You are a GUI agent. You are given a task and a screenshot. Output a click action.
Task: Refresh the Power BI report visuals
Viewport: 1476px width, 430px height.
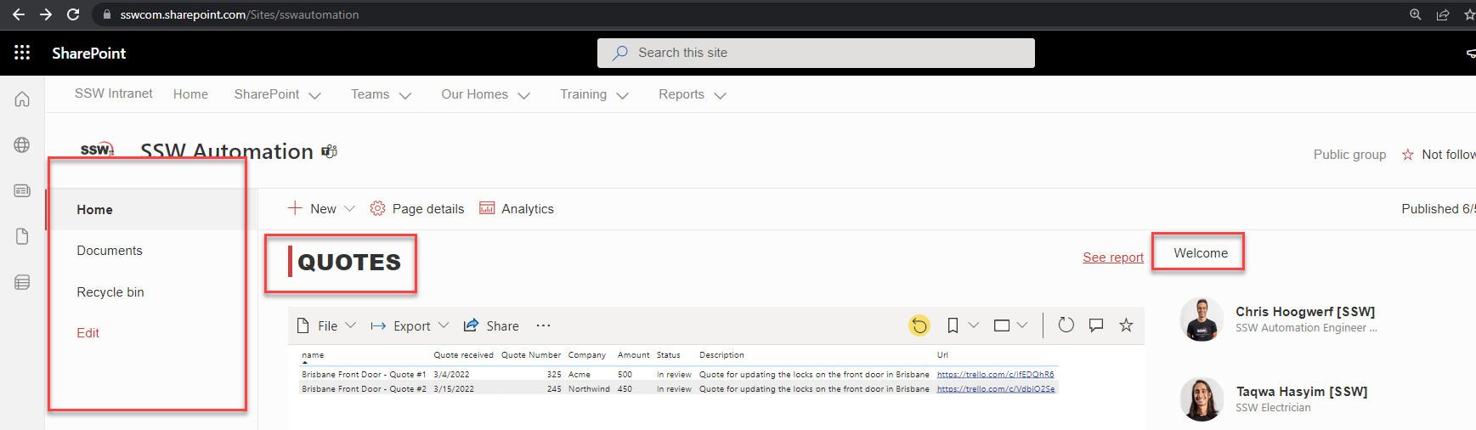pyautogui.click(x=1066, y=325)
